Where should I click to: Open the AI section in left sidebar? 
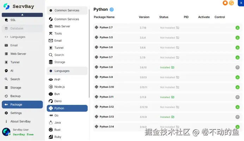(22, 71)
